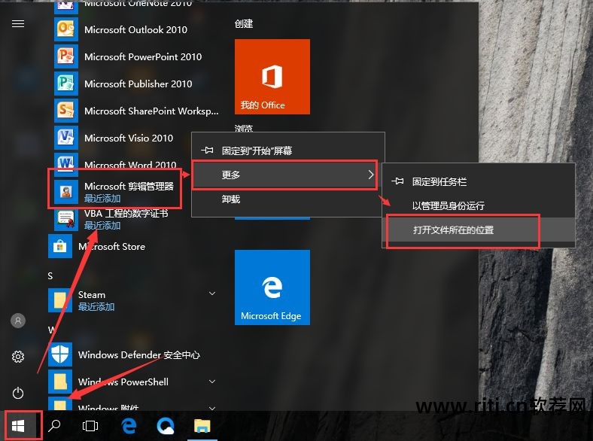The image size is (593, 441).
Task: Click the Windows Start button
Action: (18, 426)
